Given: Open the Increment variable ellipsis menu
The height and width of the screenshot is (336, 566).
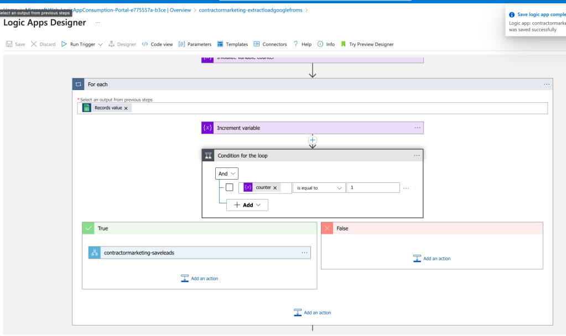Looking at the screenshot, I should point(417,128).
